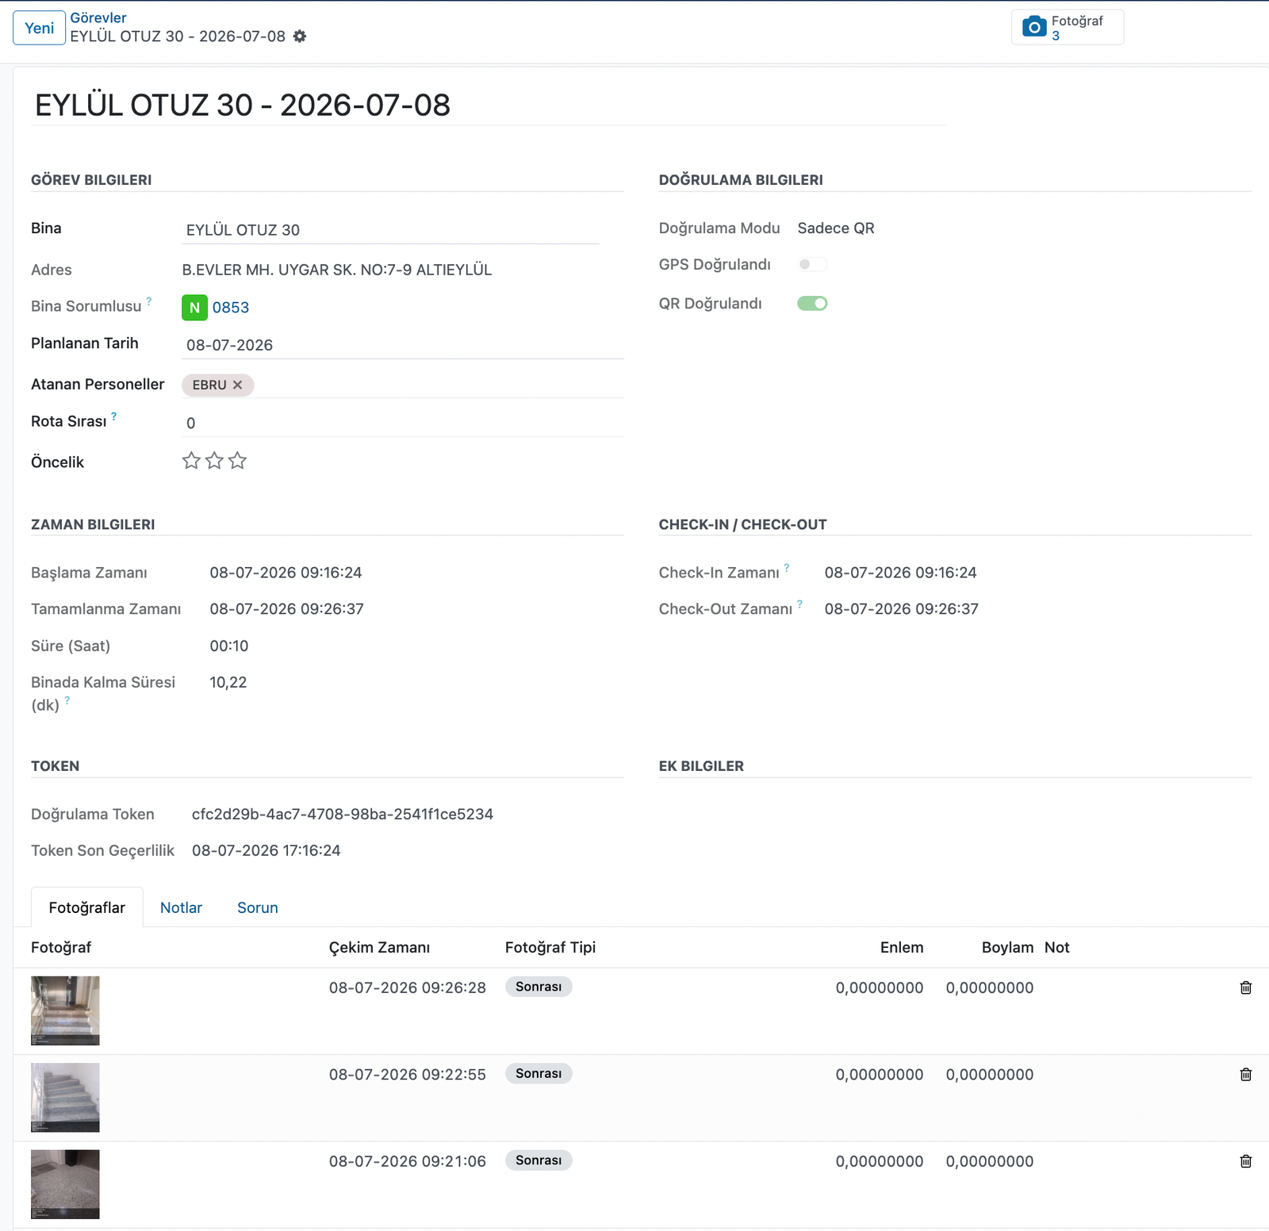Click the Boylam cell in the 09:21:06 row
1269x1231 pixels.
pos(990,1161)
